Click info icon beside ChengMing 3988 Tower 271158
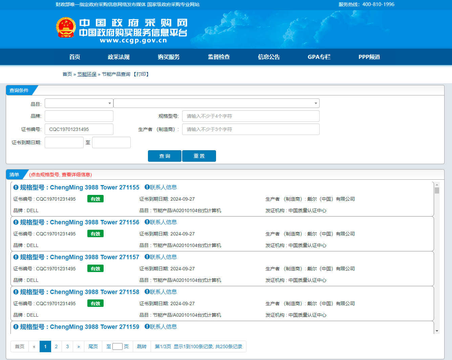Viewport: 452px width, 360px height. [x=16, y=292]
